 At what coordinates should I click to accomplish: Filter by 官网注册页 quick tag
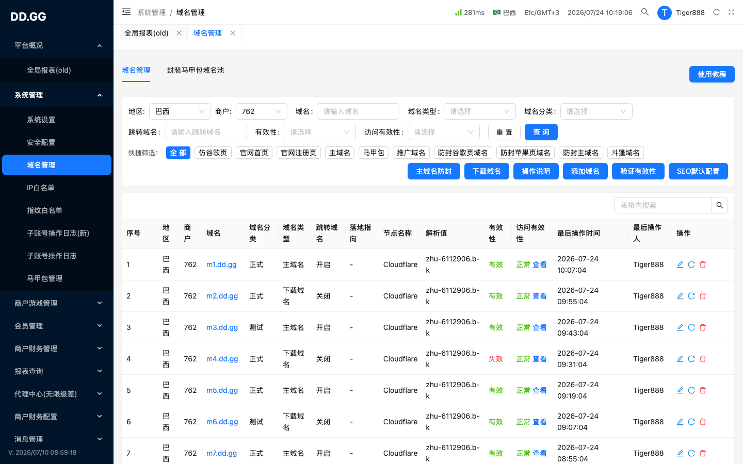pos(299,153)
